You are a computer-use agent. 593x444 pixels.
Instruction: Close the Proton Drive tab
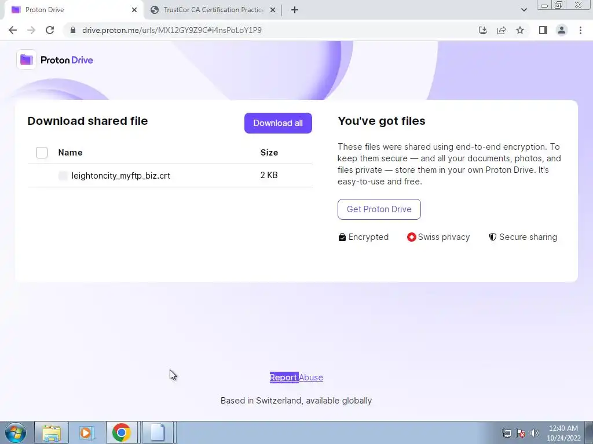(x=134, y=10)
